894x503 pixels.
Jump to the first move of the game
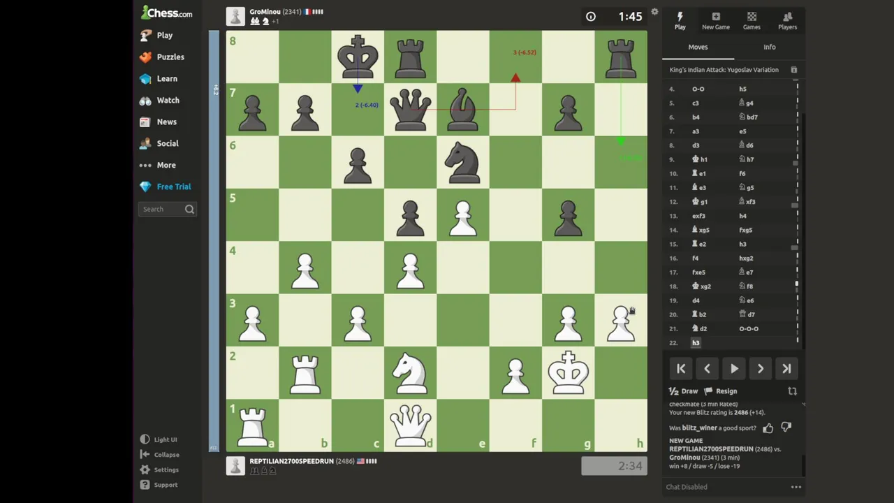[x=681, y=369]
